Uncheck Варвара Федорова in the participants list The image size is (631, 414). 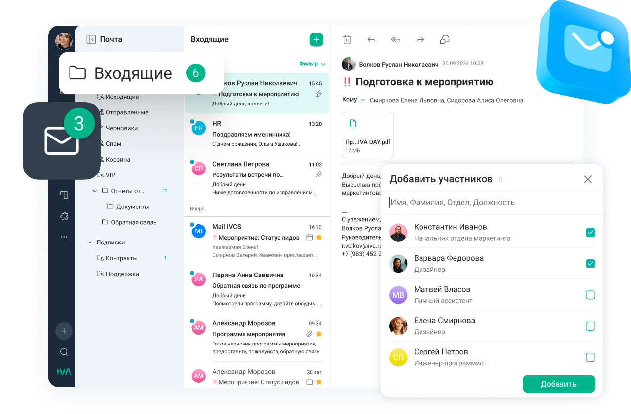point(590,264)
